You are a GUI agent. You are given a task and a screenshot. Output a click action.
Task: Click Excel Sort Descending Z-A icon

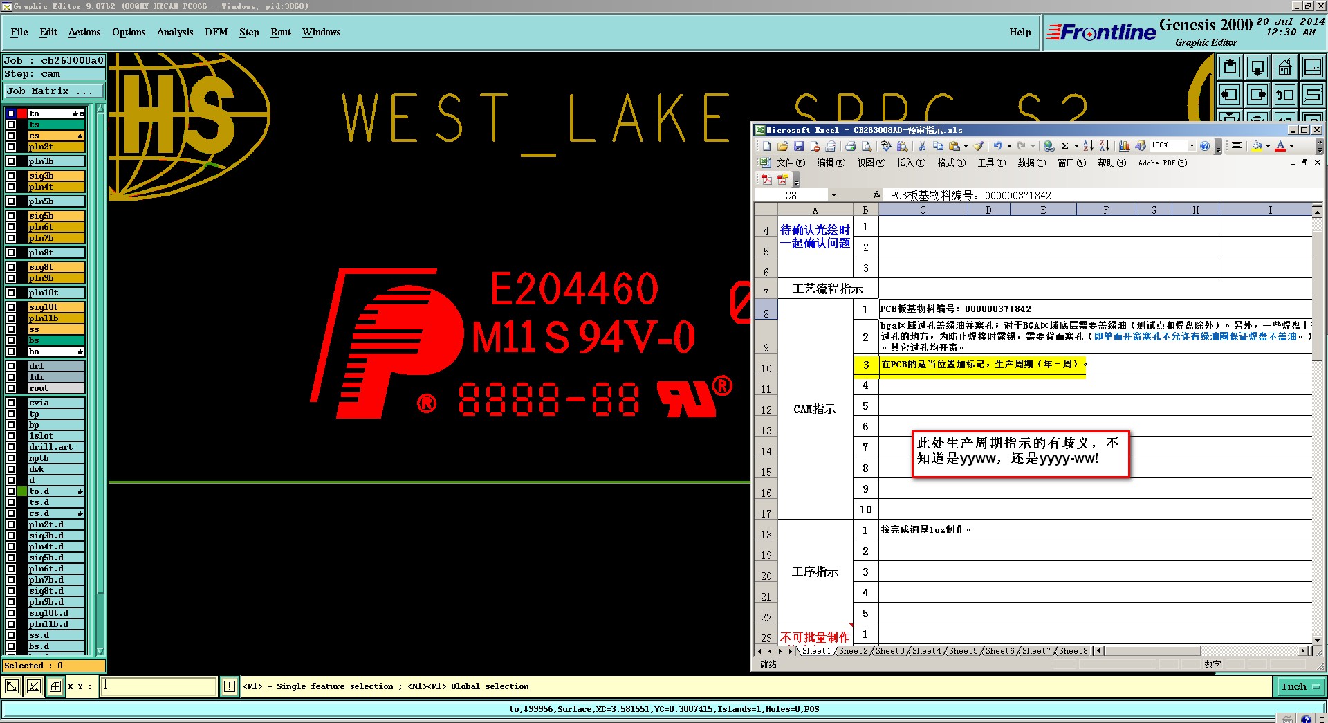pyautogui.click(x=1104, y=146)
